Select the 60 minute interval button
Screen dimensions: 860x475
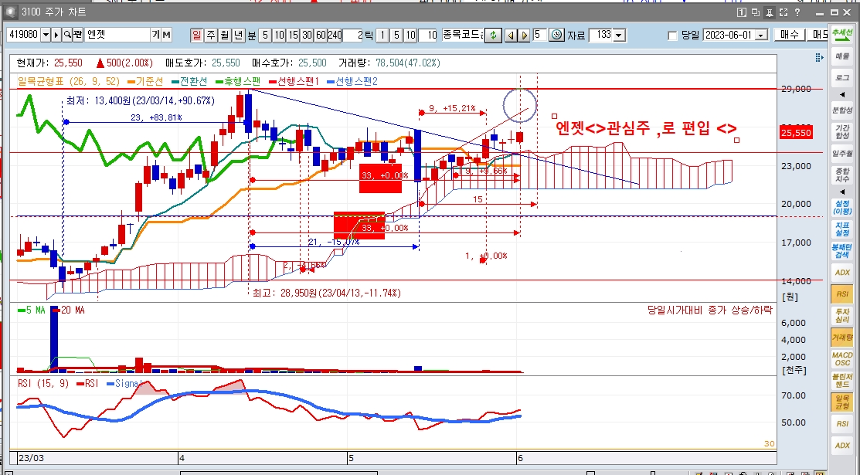click(x=321, y=35)
